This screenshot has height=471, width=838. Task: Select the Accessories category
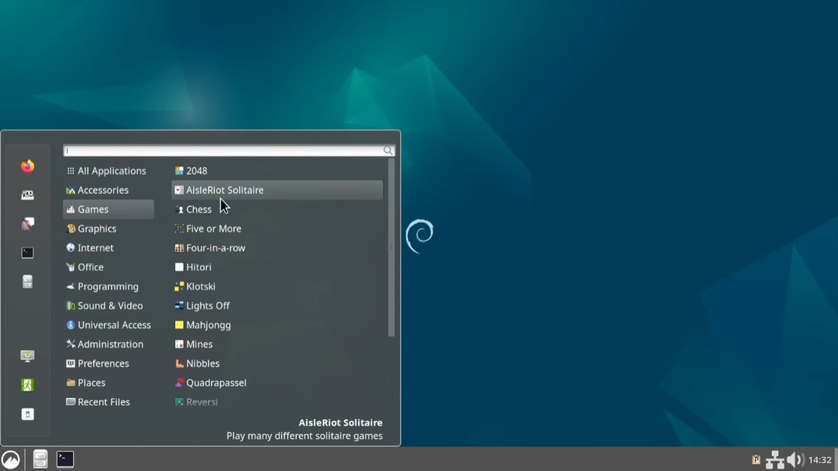click(103, 190)
